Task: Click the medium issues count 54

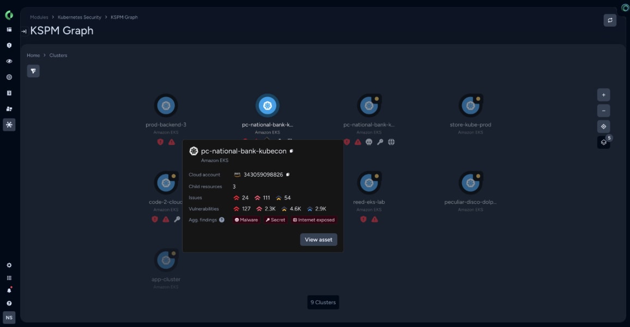Action: (283, 198)
